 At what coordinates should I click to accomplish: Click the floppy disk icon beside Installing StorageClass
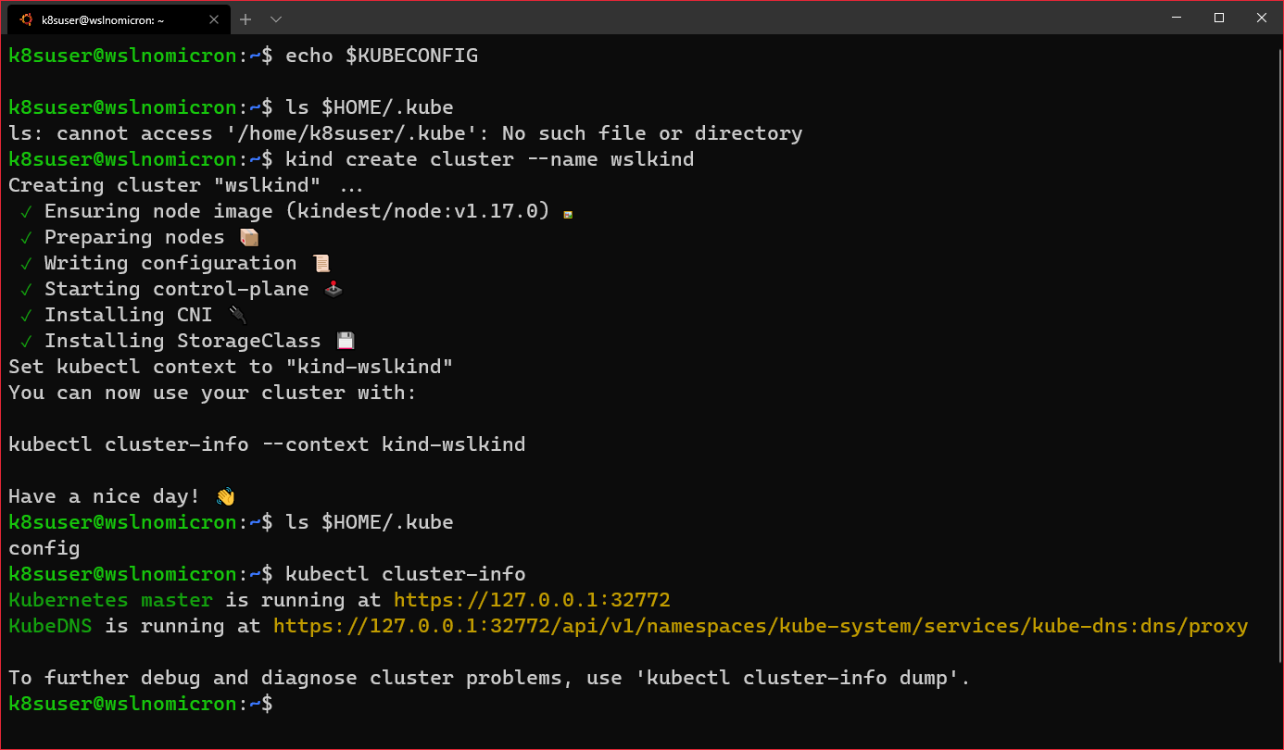point(345,340)
